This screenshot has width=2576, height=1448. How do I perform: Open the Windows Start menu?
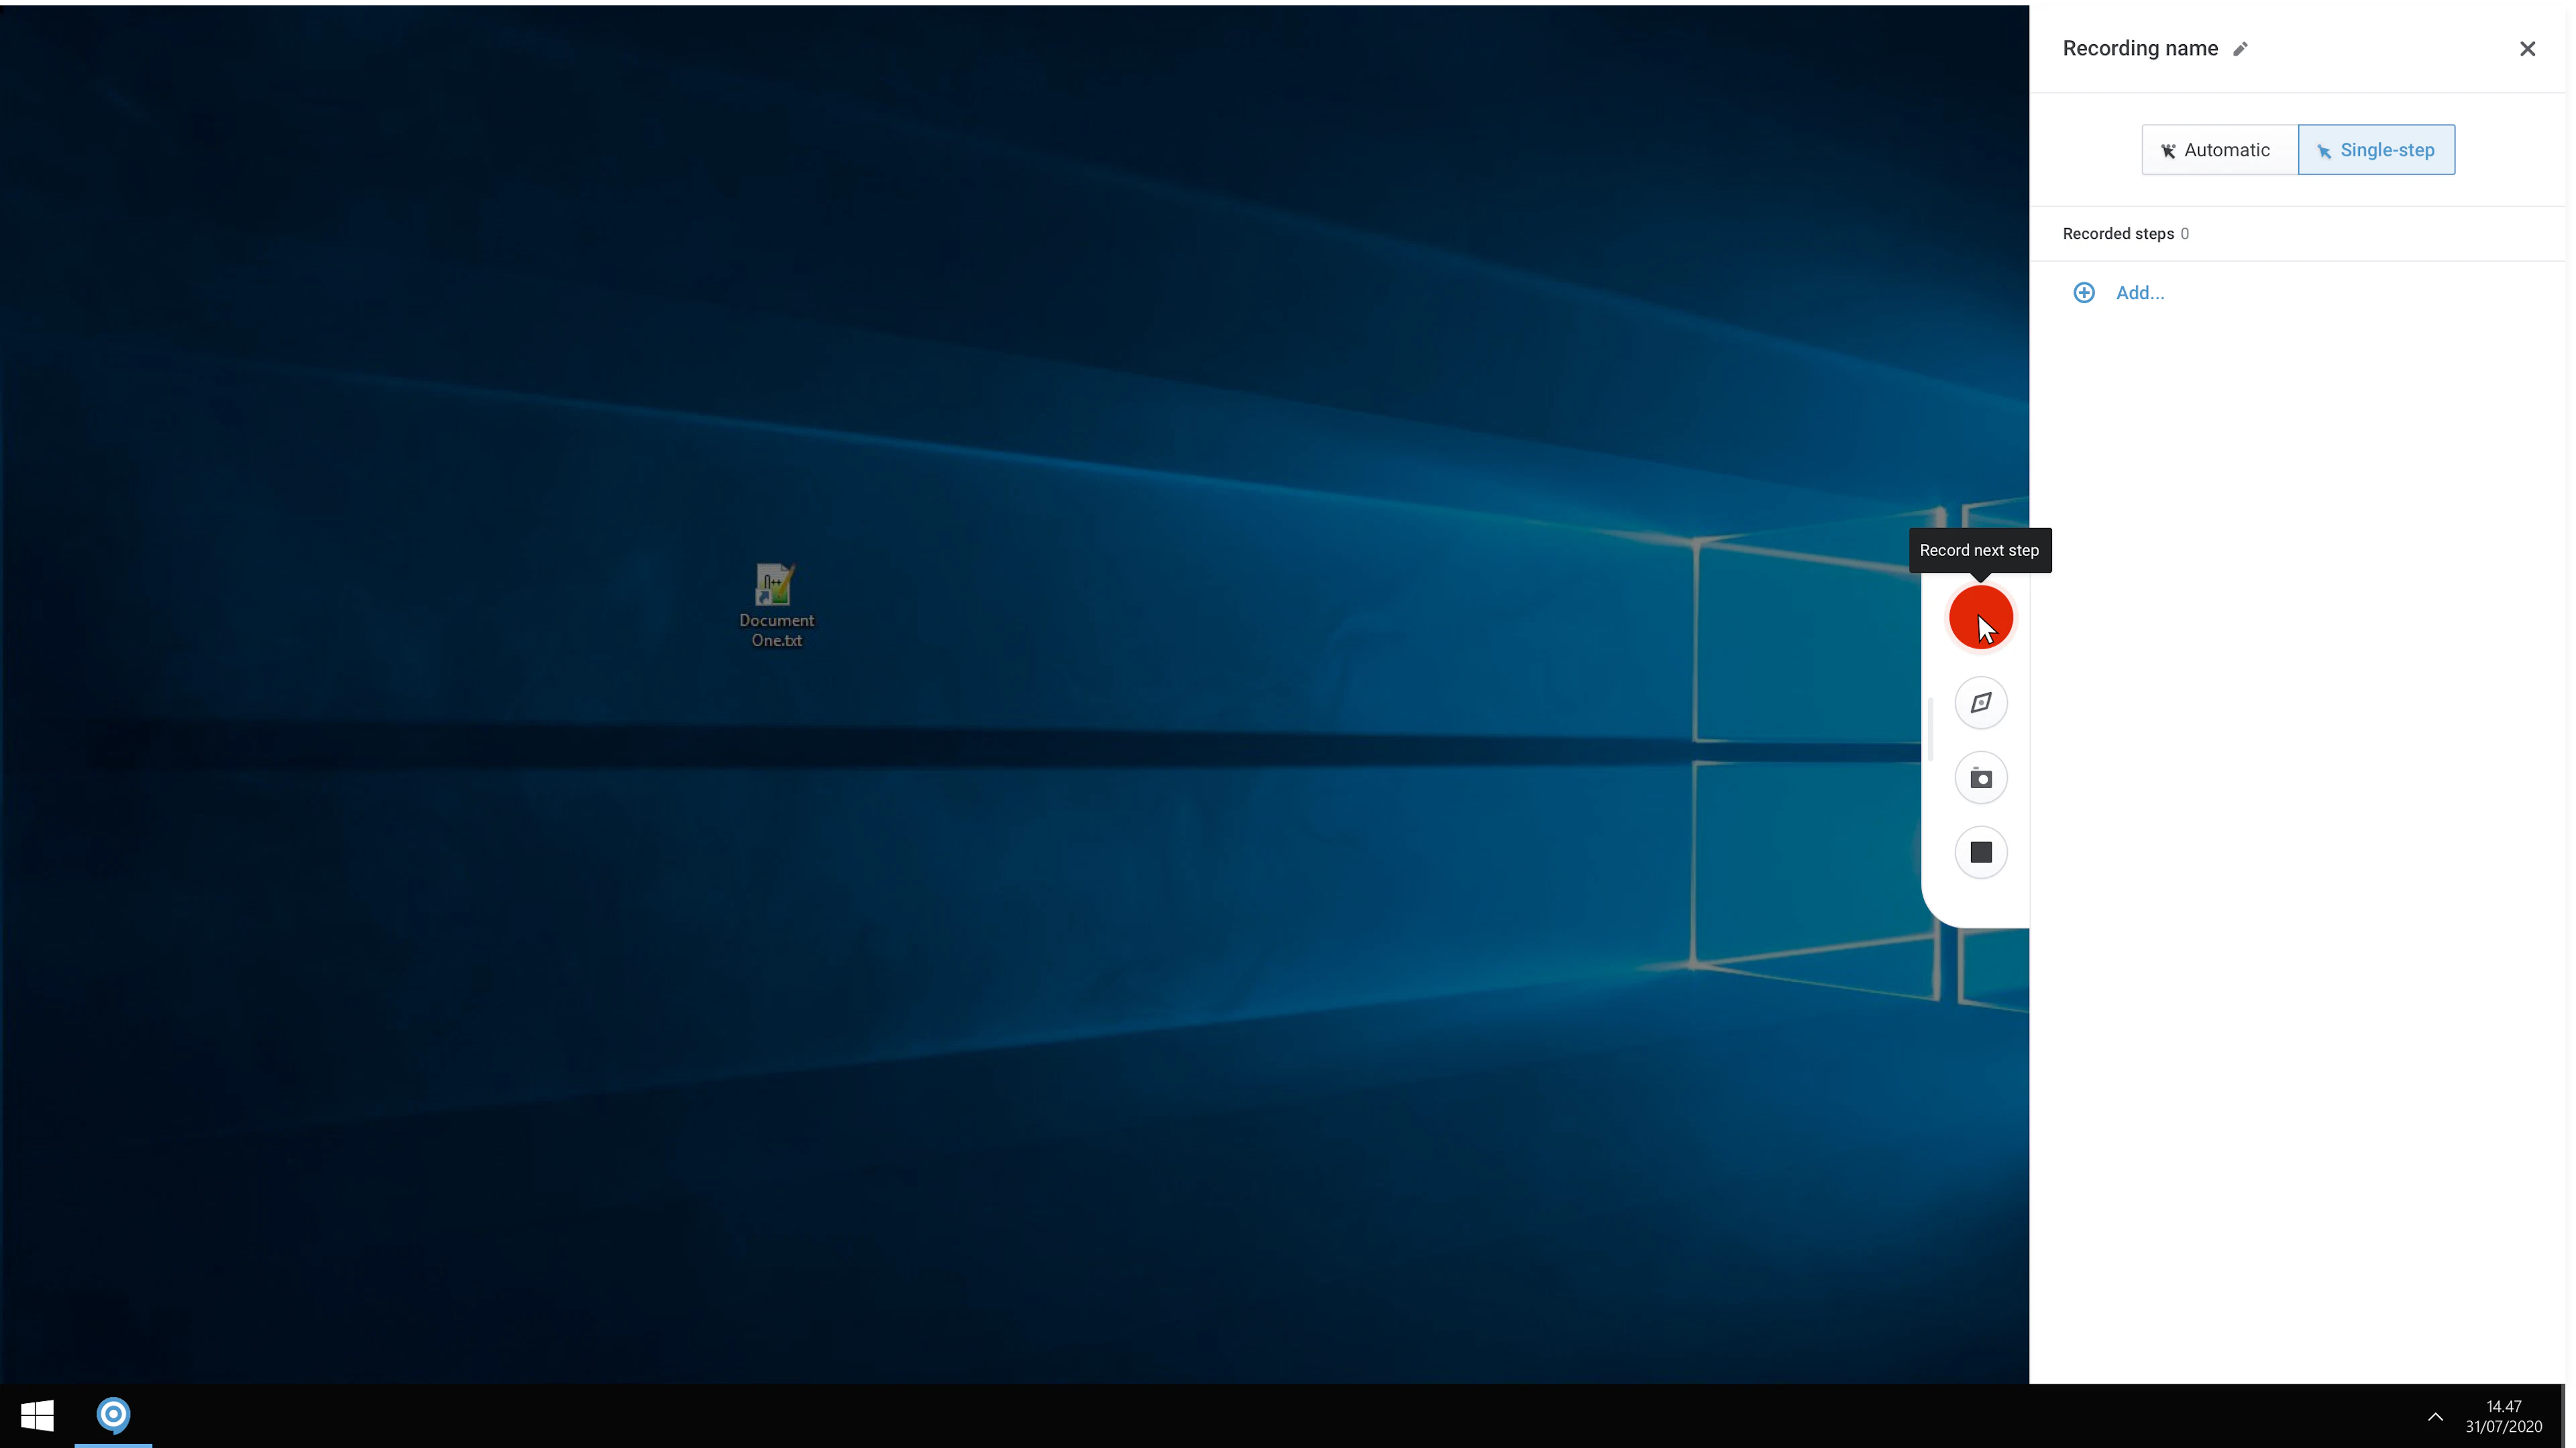click(x=38, y=1415)
